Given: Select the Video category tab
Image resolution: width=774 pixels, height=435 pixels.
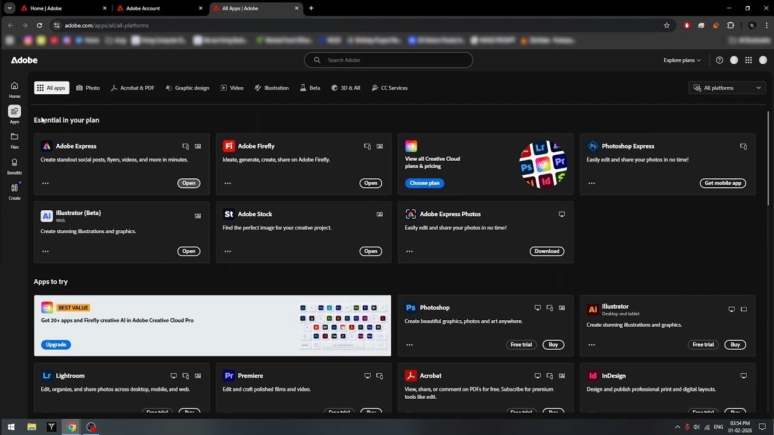Looking at the screenshot, I should tap(232, 88).
